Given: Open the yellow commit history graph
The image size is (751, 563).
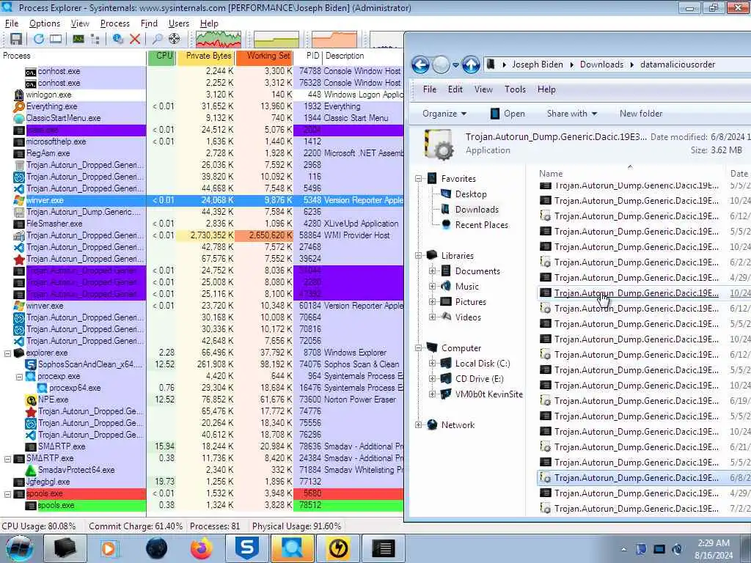Looking at the screenshot, I should [276, 40].
